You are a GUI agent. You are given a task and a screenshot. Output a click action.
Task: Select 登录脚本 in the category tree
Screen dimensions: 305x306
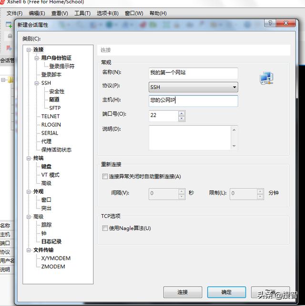tap(51, 75)
